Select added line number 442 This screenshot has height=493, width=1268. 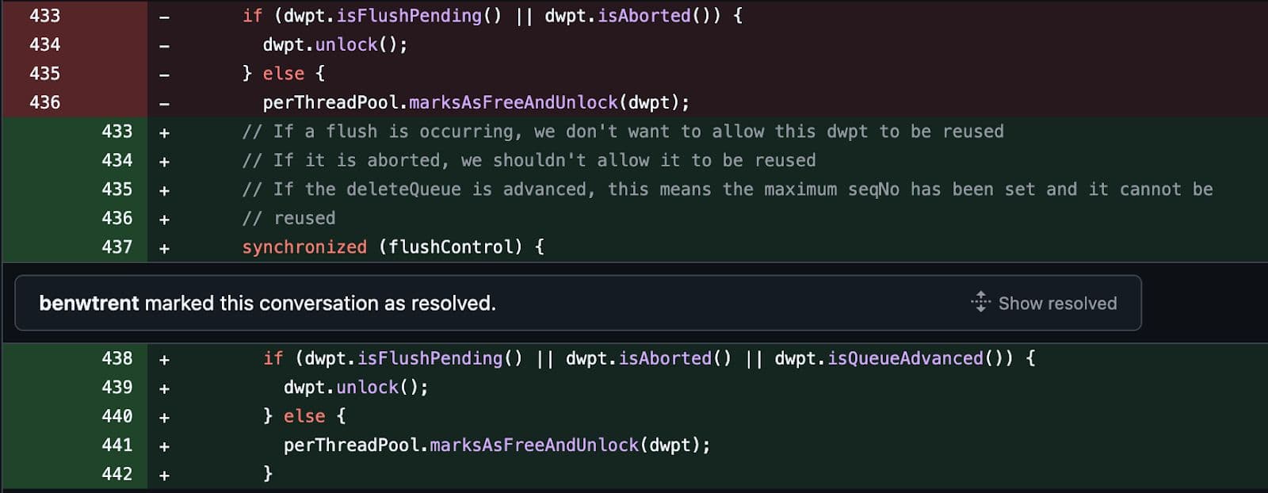[116, 474]
